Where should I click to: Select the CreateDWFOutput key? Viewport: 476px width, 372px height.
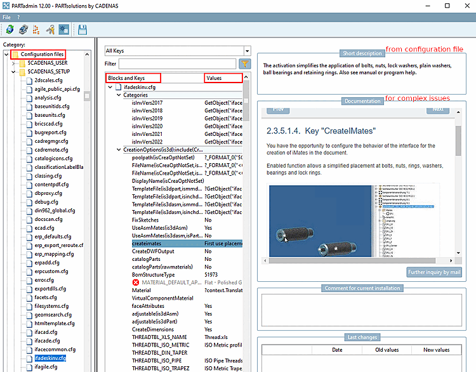click(x=153, y=251)
